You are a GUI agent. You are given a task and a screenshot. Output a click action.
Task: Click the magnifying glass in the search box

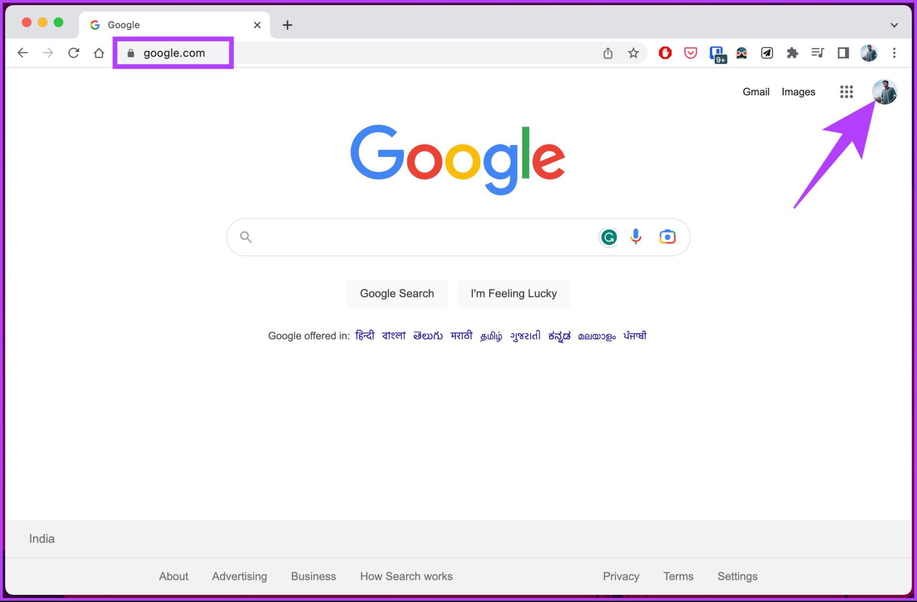(245, 237)
